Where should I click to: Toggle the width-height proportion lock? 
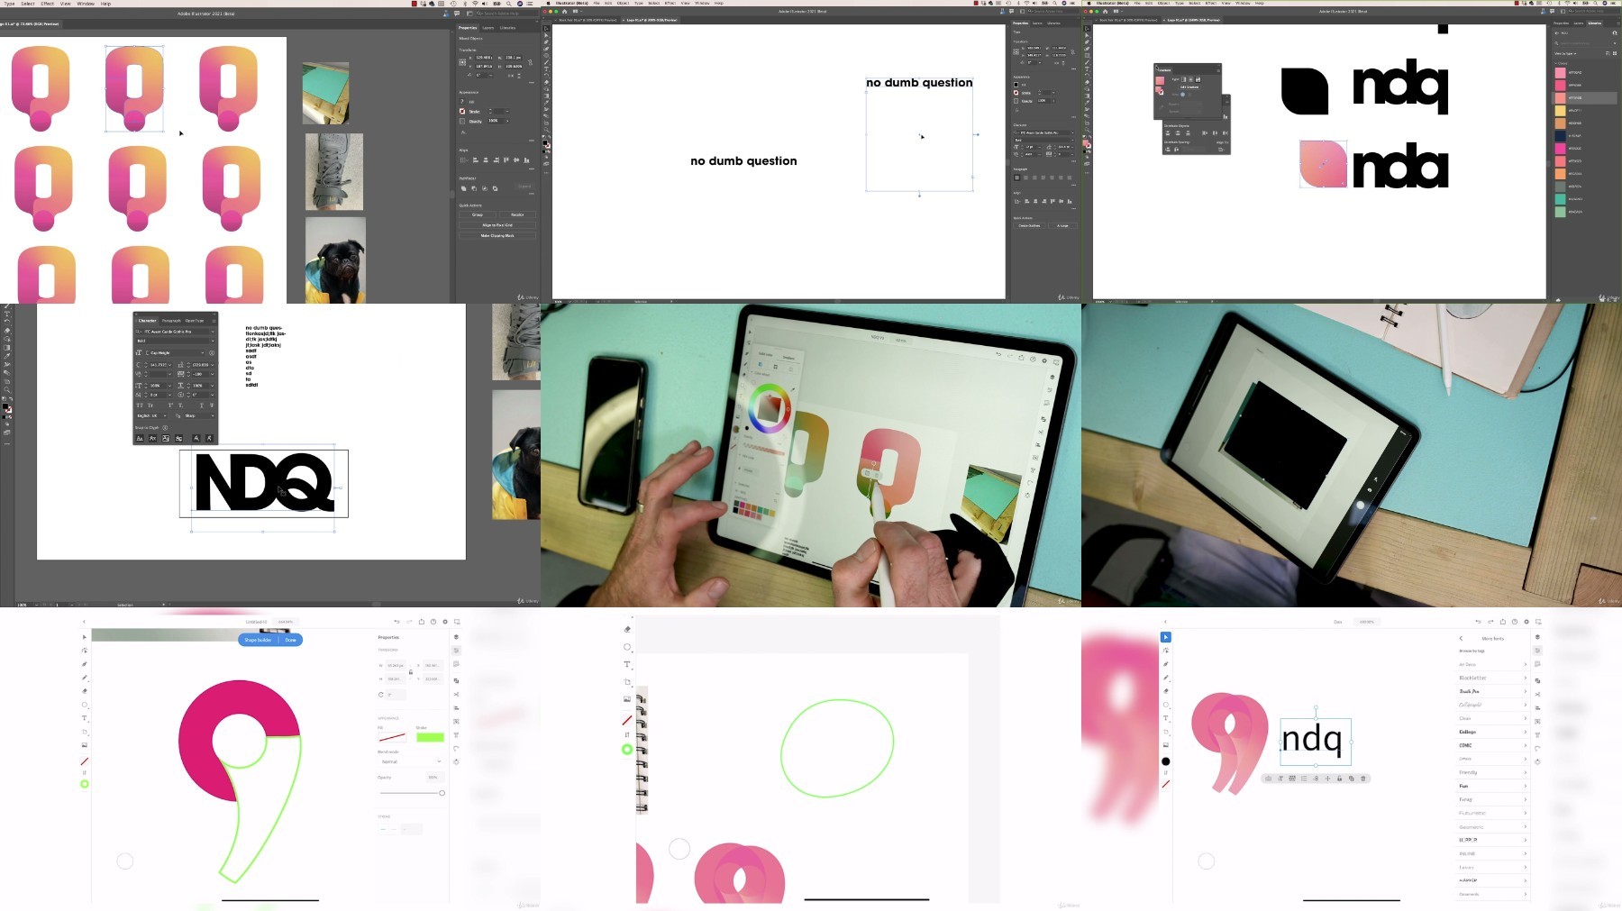pyautogui.click(x=411, y=672)
